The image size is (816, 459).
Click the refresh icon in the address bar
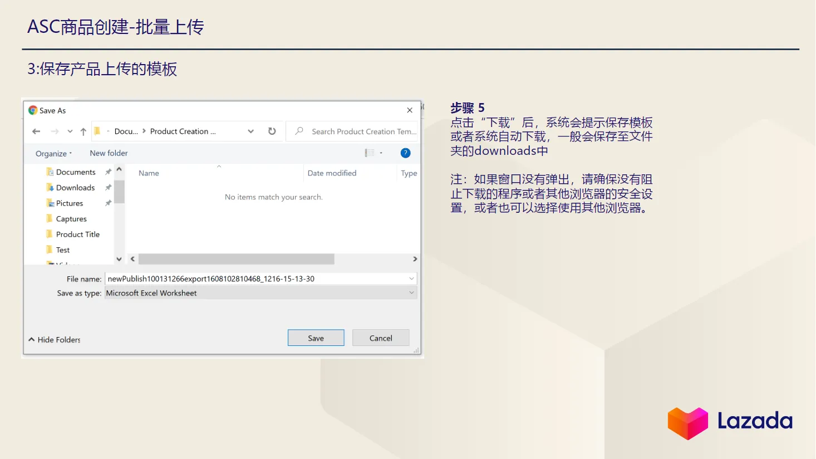(x=272, y=131)
